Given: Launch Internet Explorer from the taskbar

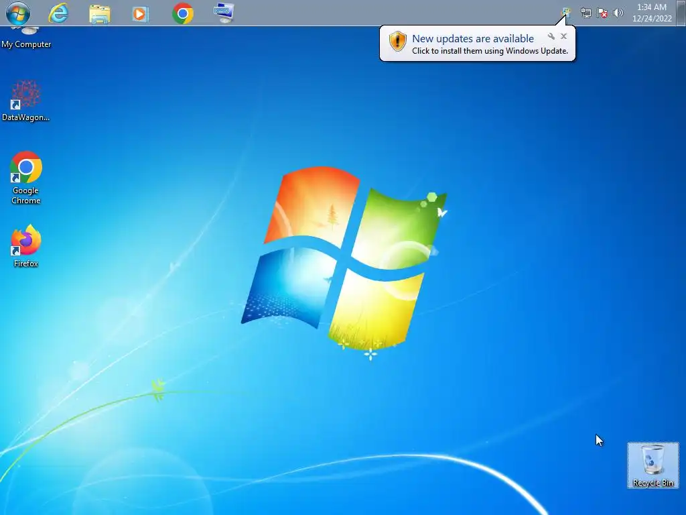Looking at the screenshot, I should (x=58, y=13).
